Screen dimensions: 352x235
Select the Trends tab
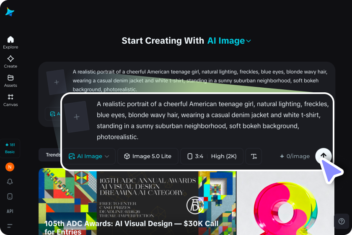(53, 155)
